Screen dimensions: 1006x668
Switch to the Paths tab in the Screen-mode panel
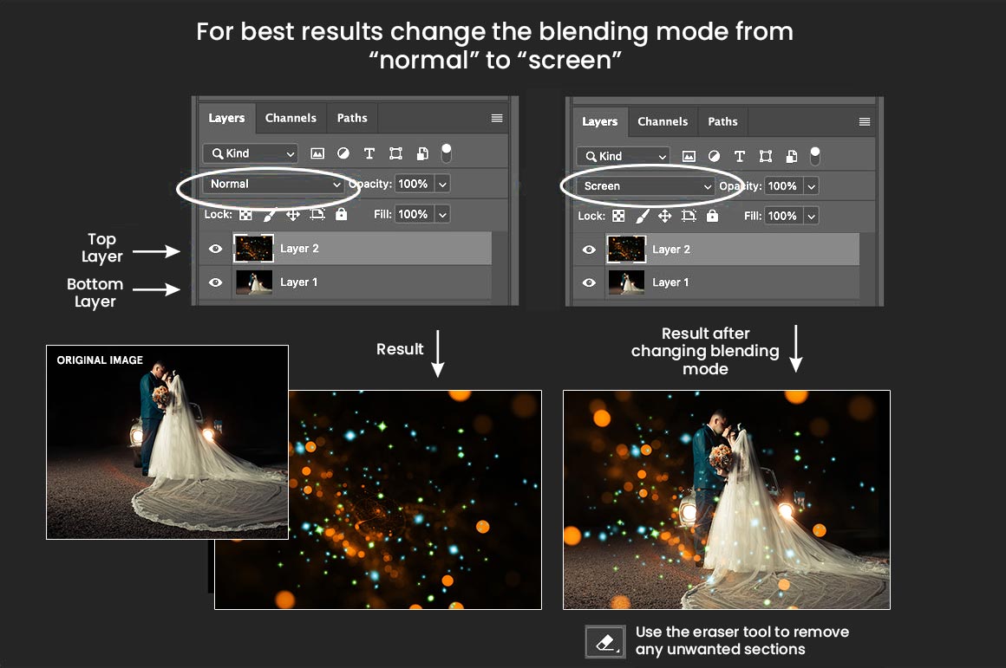(x=722, y=121)
